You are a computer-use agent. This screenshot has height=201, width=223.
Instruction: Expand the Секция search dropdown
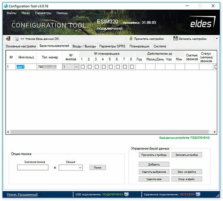[x=80, y=168]
